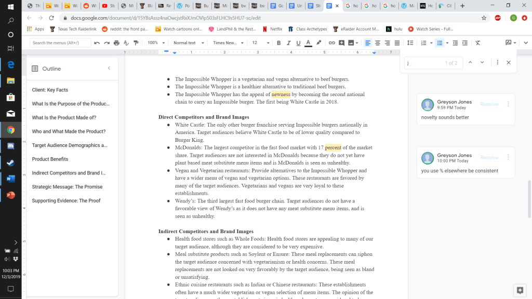Image resolution: width=532 pixels, height=299 pixels.
Task: Open the Normal text style dropdown
Action: tap(188, 43)
